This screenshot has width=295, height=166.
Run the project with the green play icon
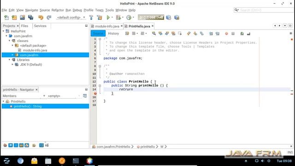[108, 18]
